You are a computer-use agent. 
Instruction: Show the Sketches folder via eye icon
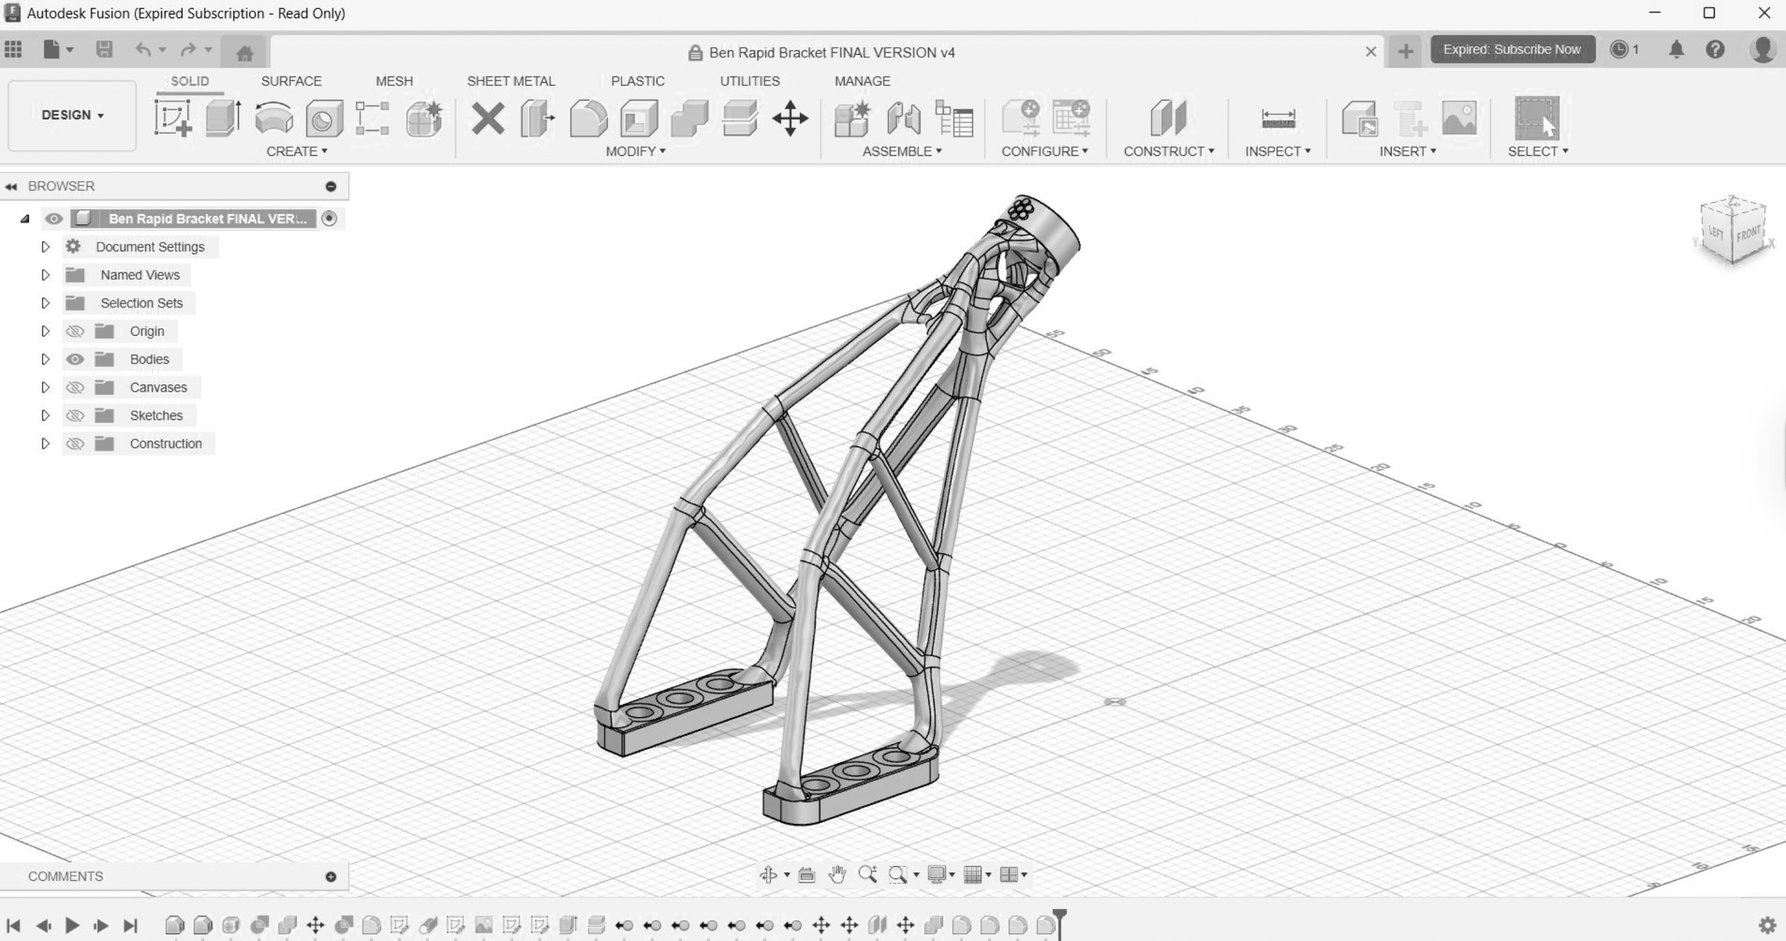coord(75,416)
